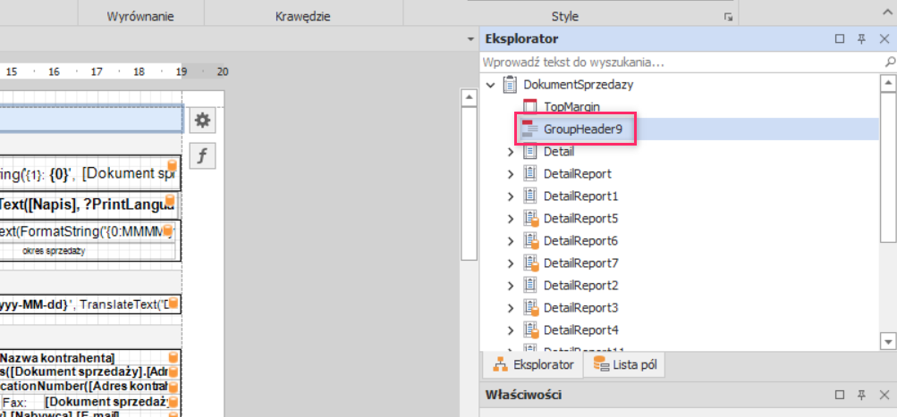Select the highlighted GroupHeader9 band strip in designer
Viewport: 897px width, 417px height.
click(x=91, y=120)
